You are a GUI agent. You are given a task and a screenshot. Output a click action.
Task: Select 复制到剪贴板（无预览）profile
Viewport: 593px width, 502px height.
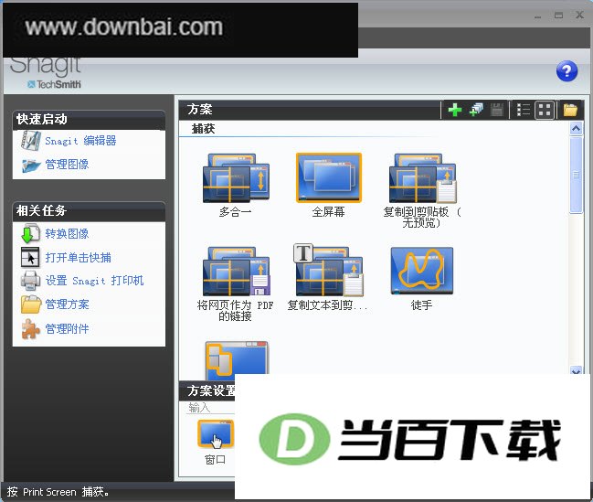tap(422, 190)
